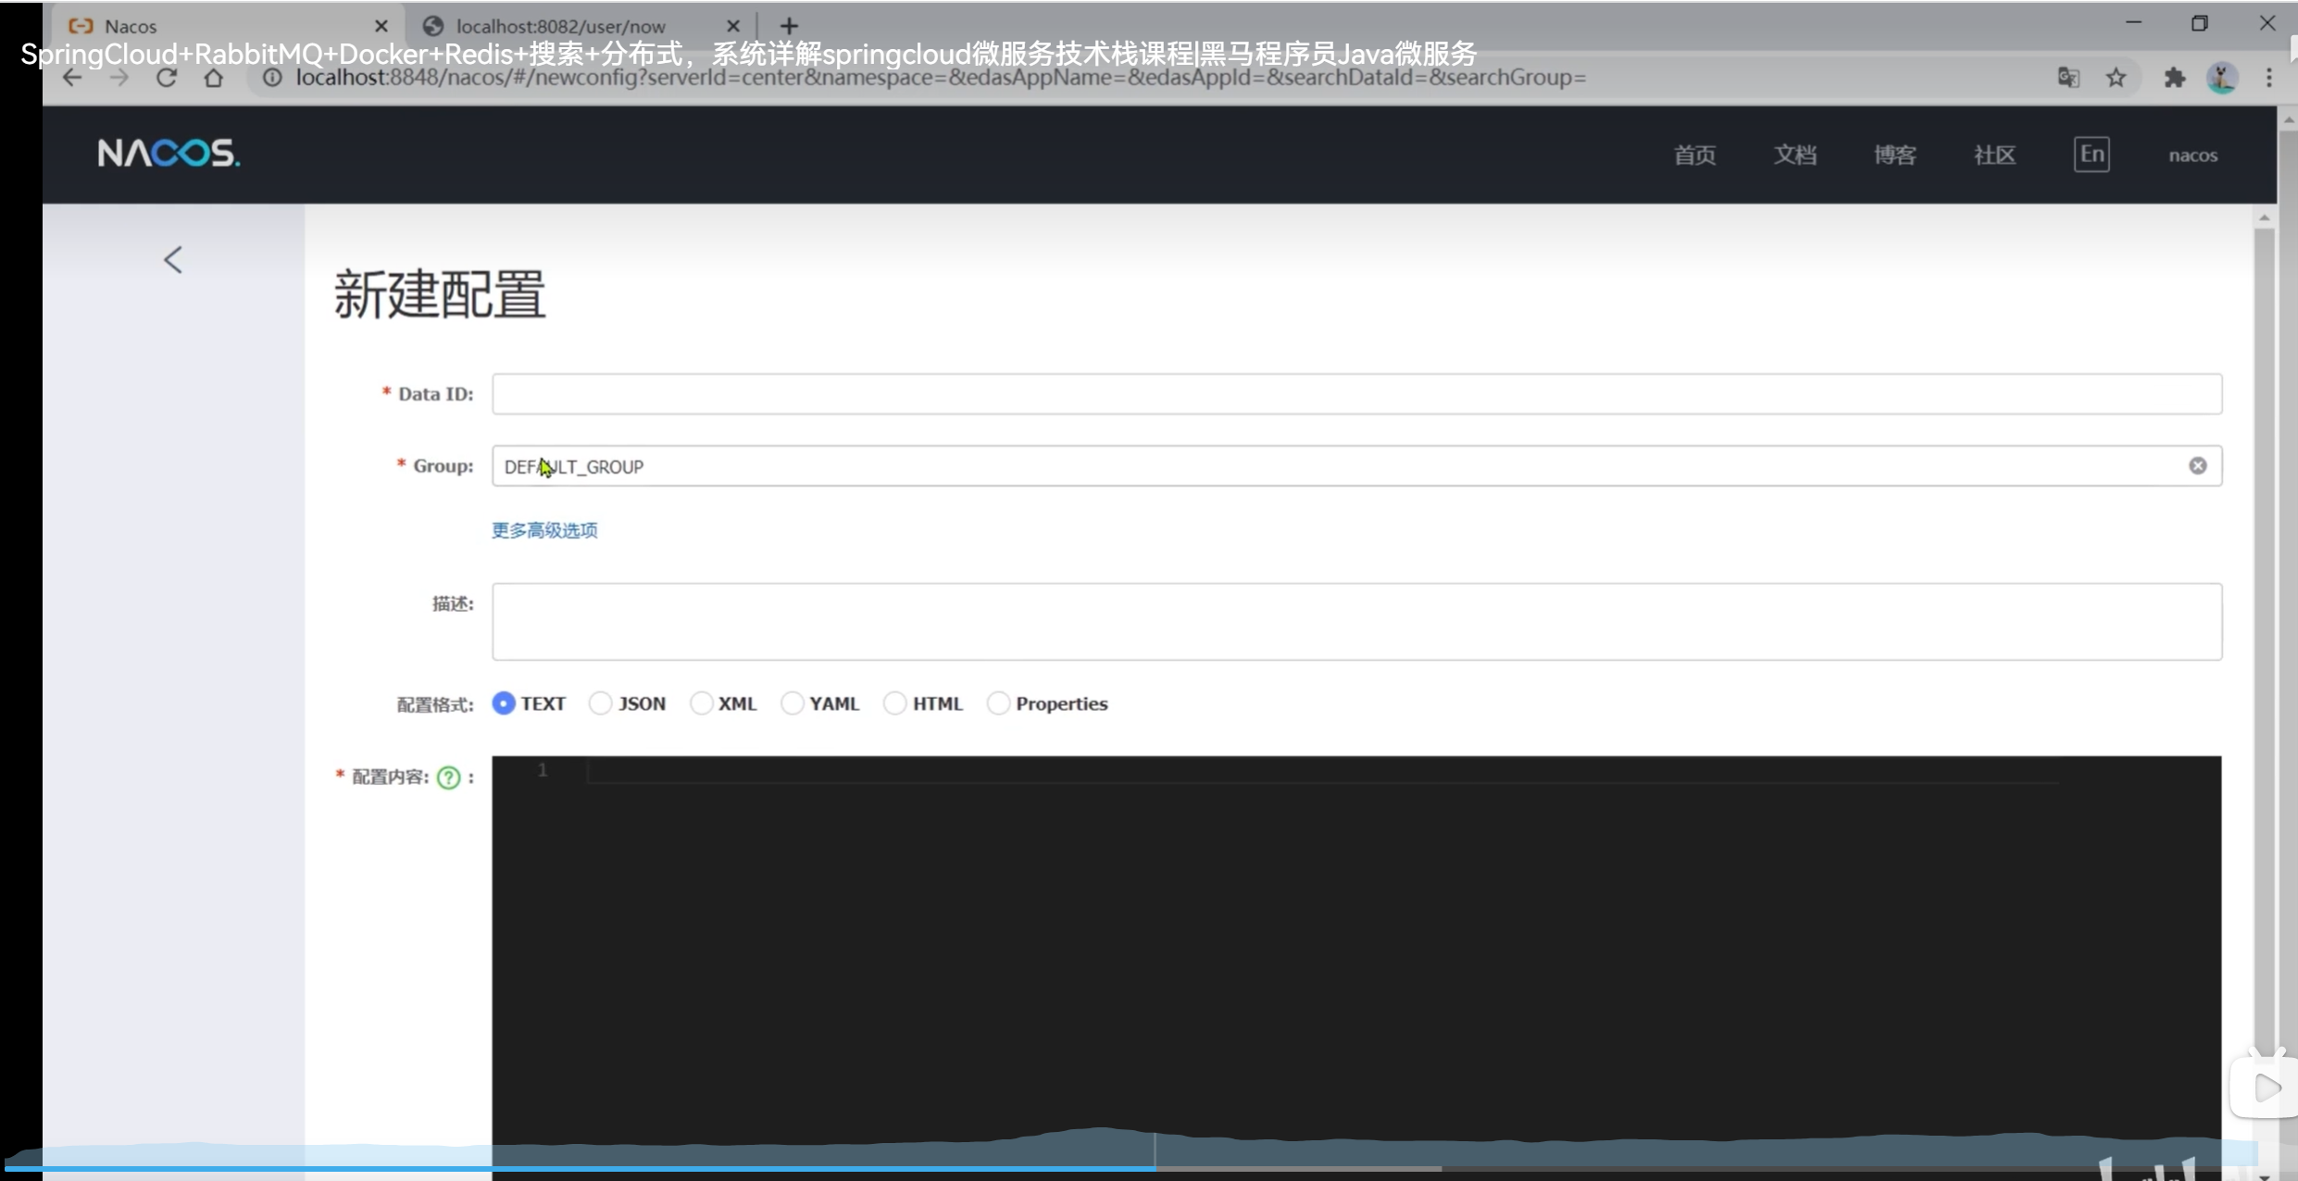Screen dimensions: 2298x1181
Task: Open the nacos user menu
Action: [x=2192, y=155]
